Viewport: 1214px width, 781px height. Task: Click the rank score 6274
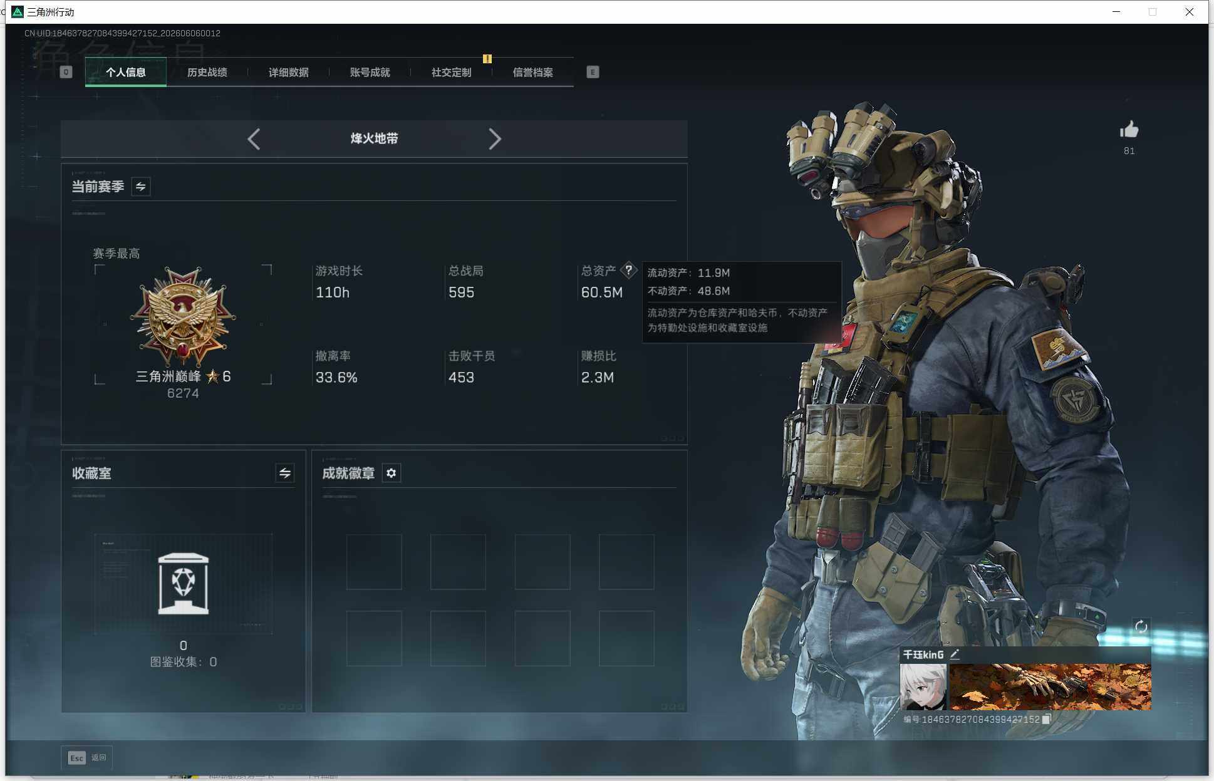[183, 393]
